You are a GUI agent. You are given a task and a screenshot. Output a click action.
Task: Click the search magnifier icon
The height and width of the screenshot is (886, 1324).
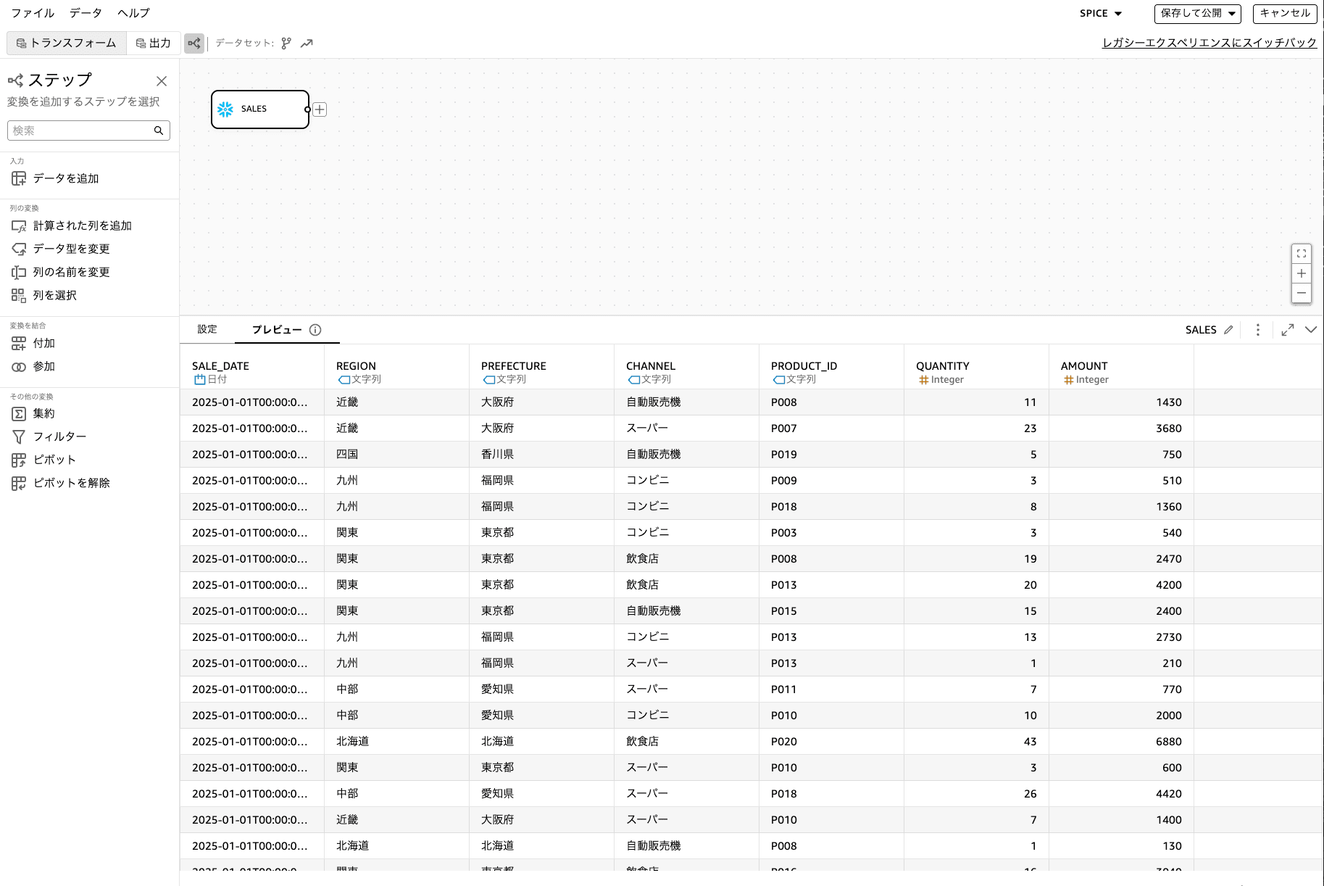pyautogui.click(x=159, y=131)
